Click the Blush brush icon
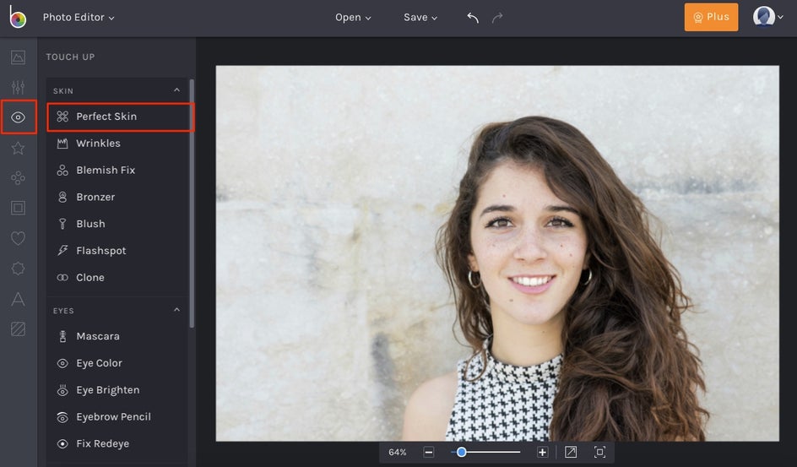Viewport: 797px width, 467px height. tap(62, 224)
